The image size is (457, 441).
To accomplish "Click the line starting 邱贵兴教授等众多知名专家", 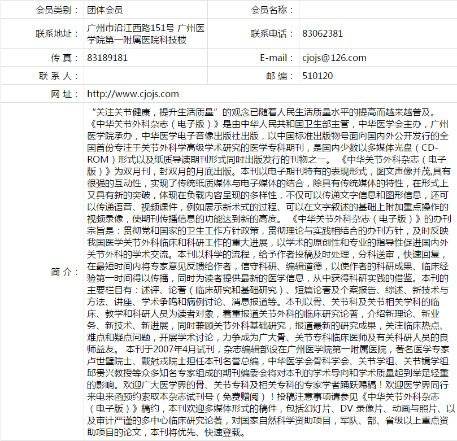I will (x=268, y=373).
